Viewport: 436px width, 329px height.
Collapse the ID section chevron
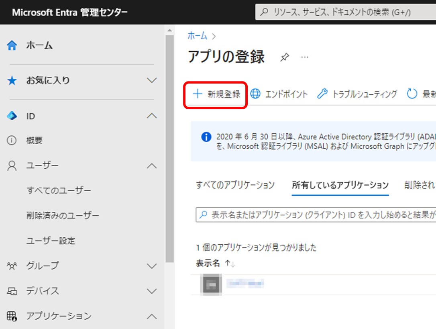[x=151, y=116]
